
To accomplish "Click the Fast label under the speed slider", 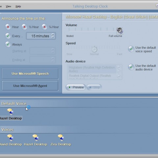I will point(119,54).
